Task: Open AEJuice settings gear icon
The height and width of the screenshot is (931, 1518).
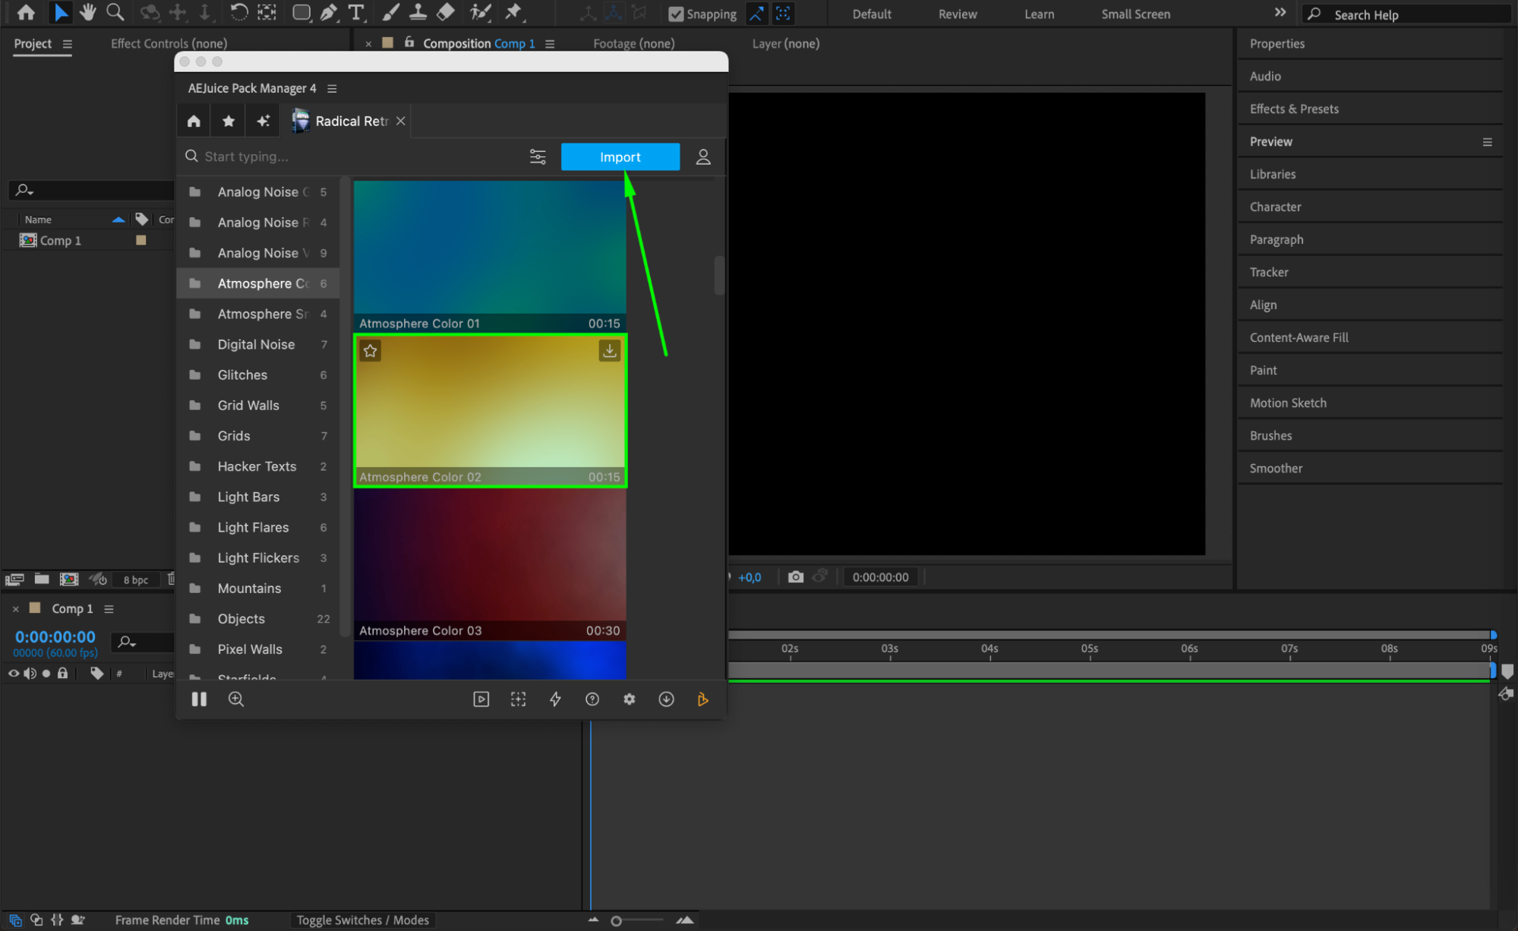Action: 629,699
